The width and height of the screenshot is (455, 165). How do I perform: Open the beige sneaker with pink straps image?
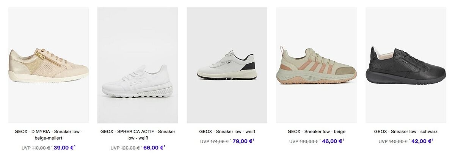(x=316, y=65)
